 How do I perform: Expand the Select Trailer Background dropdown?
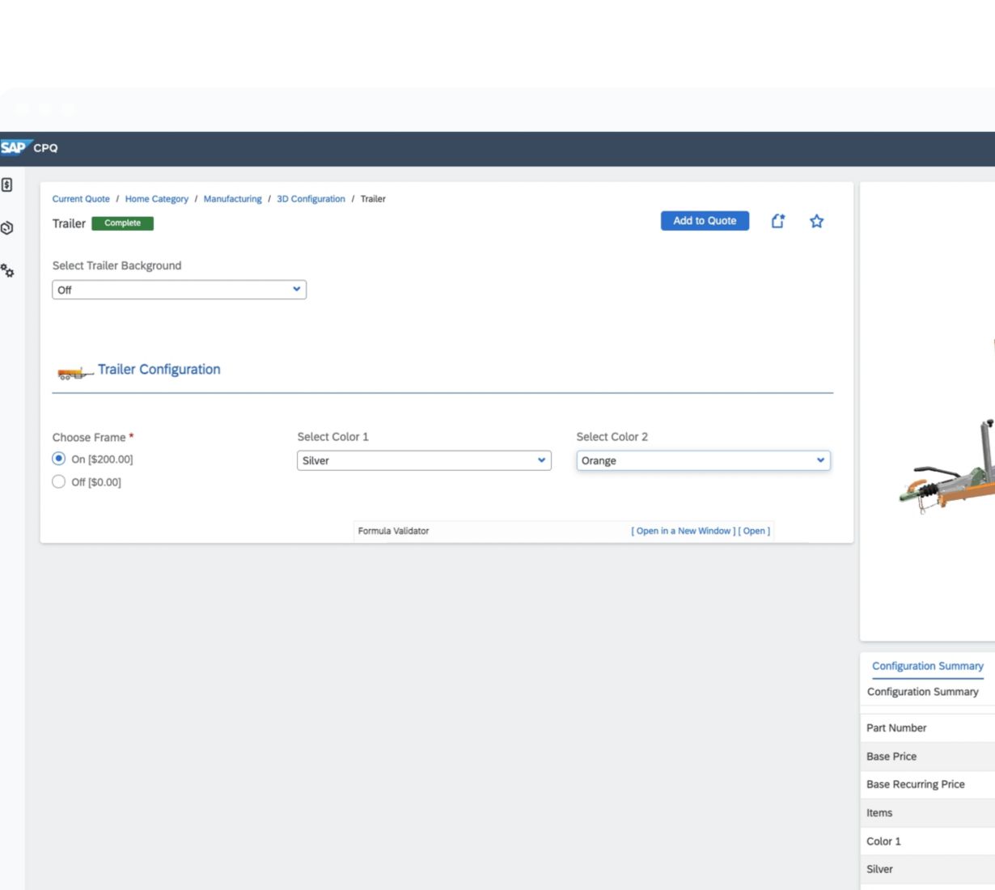(179, 290)
